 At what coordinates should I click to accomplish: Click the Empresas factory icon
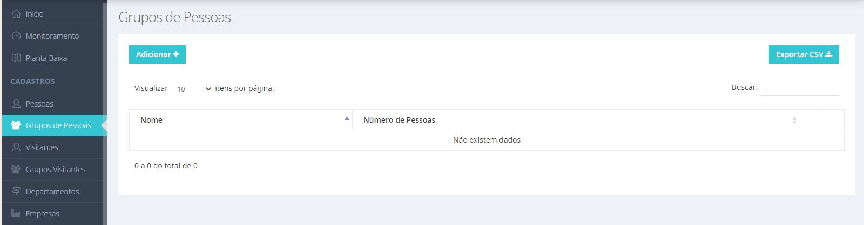click(16, 213)
